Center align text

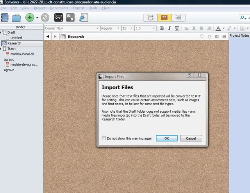click(194, 28)
